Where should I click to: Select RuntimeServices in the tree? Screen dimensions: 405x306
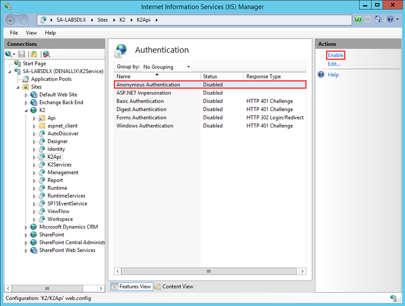[x=66, y=196]
